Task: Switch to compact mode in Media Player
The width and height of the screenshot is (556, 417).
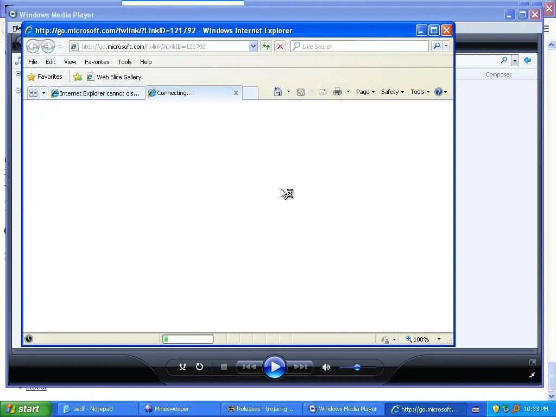Action: click(x=532, y=375)
